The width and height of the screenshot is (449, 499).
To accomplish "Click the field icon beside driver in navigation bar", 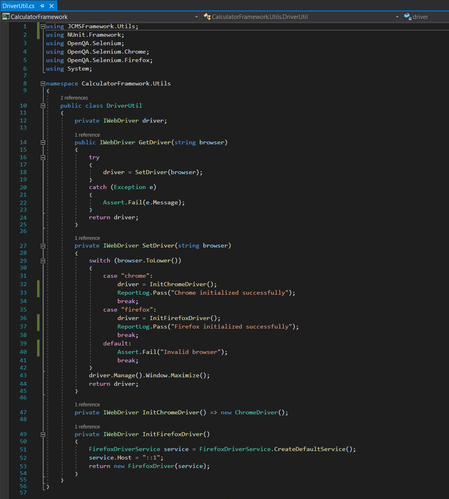I will pyautogui.click(x=407, y=17).
